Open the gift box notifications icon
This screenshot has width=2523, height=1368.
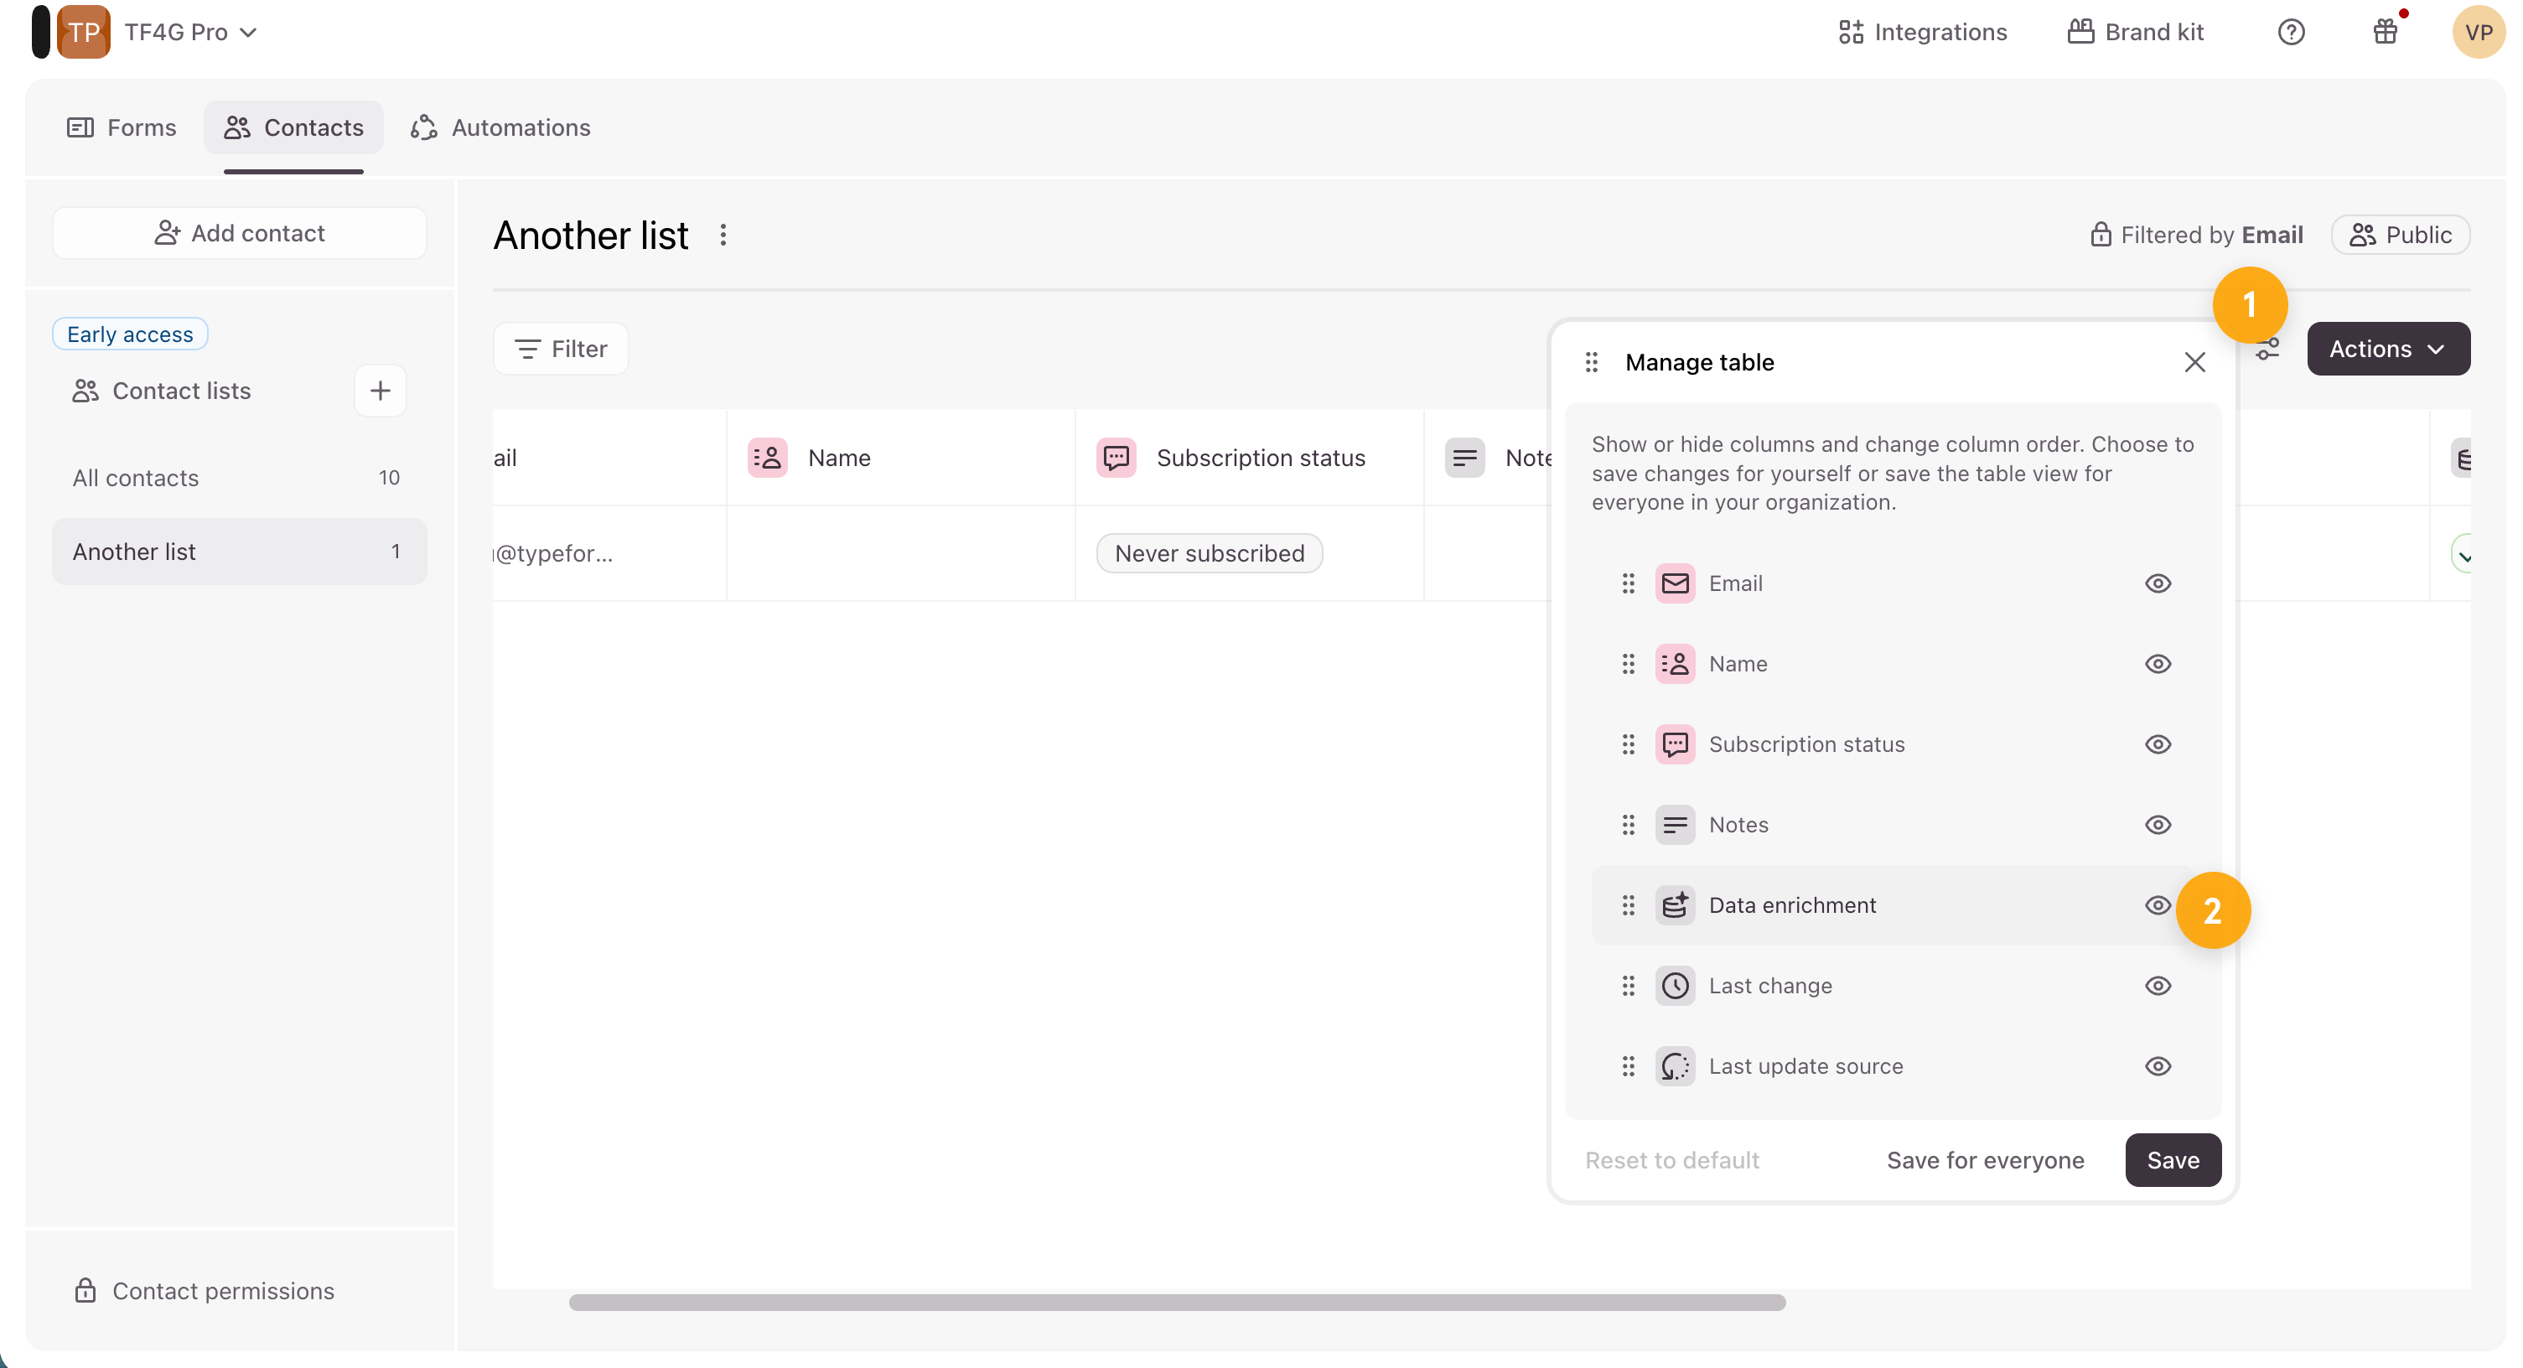[2385, 33]
